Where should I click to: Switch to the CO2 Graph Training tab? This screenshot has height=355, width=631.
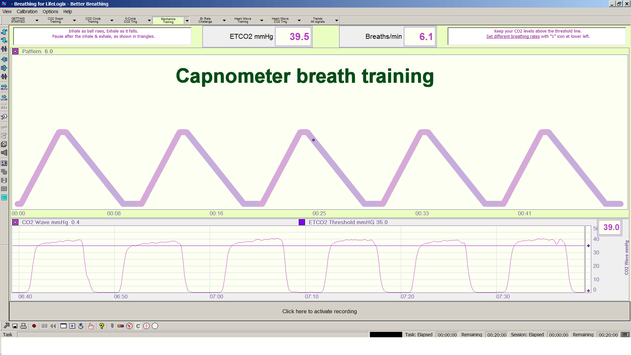[x=56, y=20]
